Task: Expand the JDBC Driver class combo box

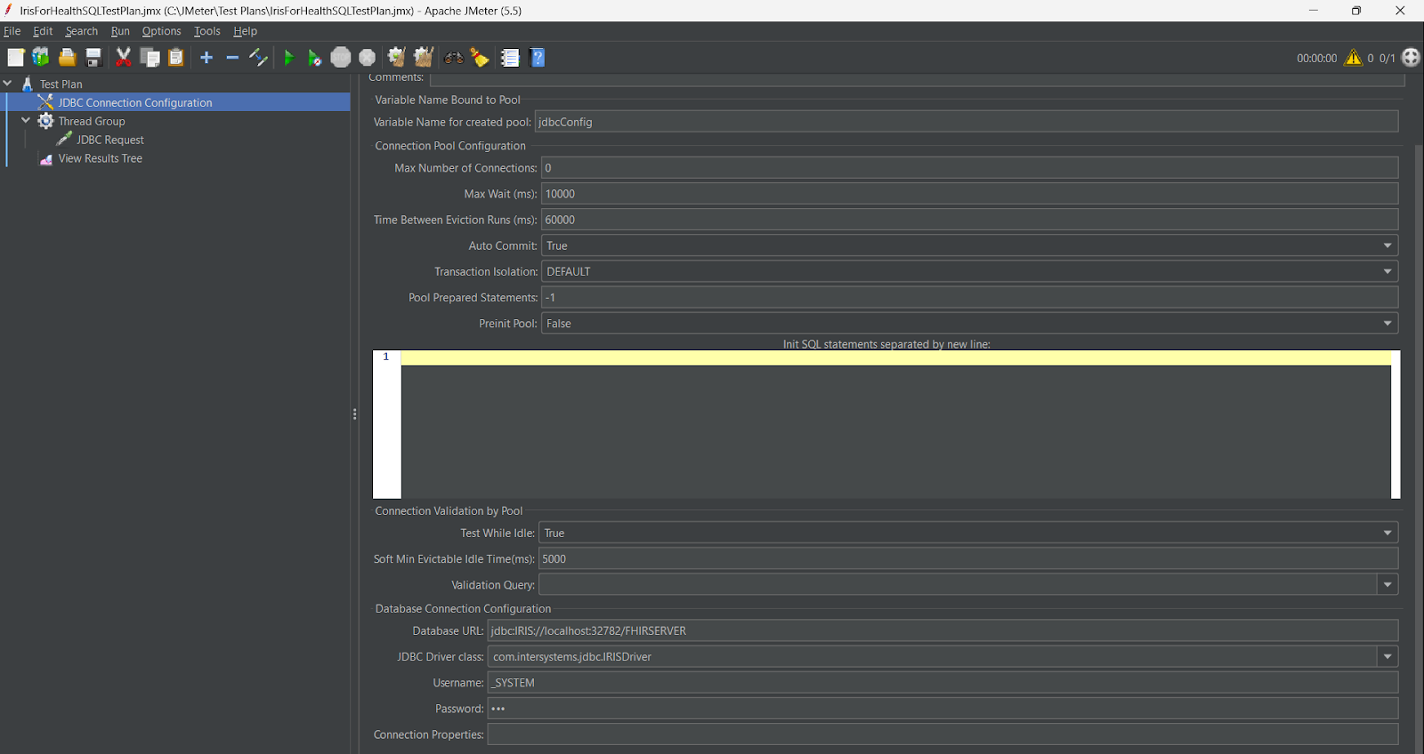Action: pos(1387,656)
